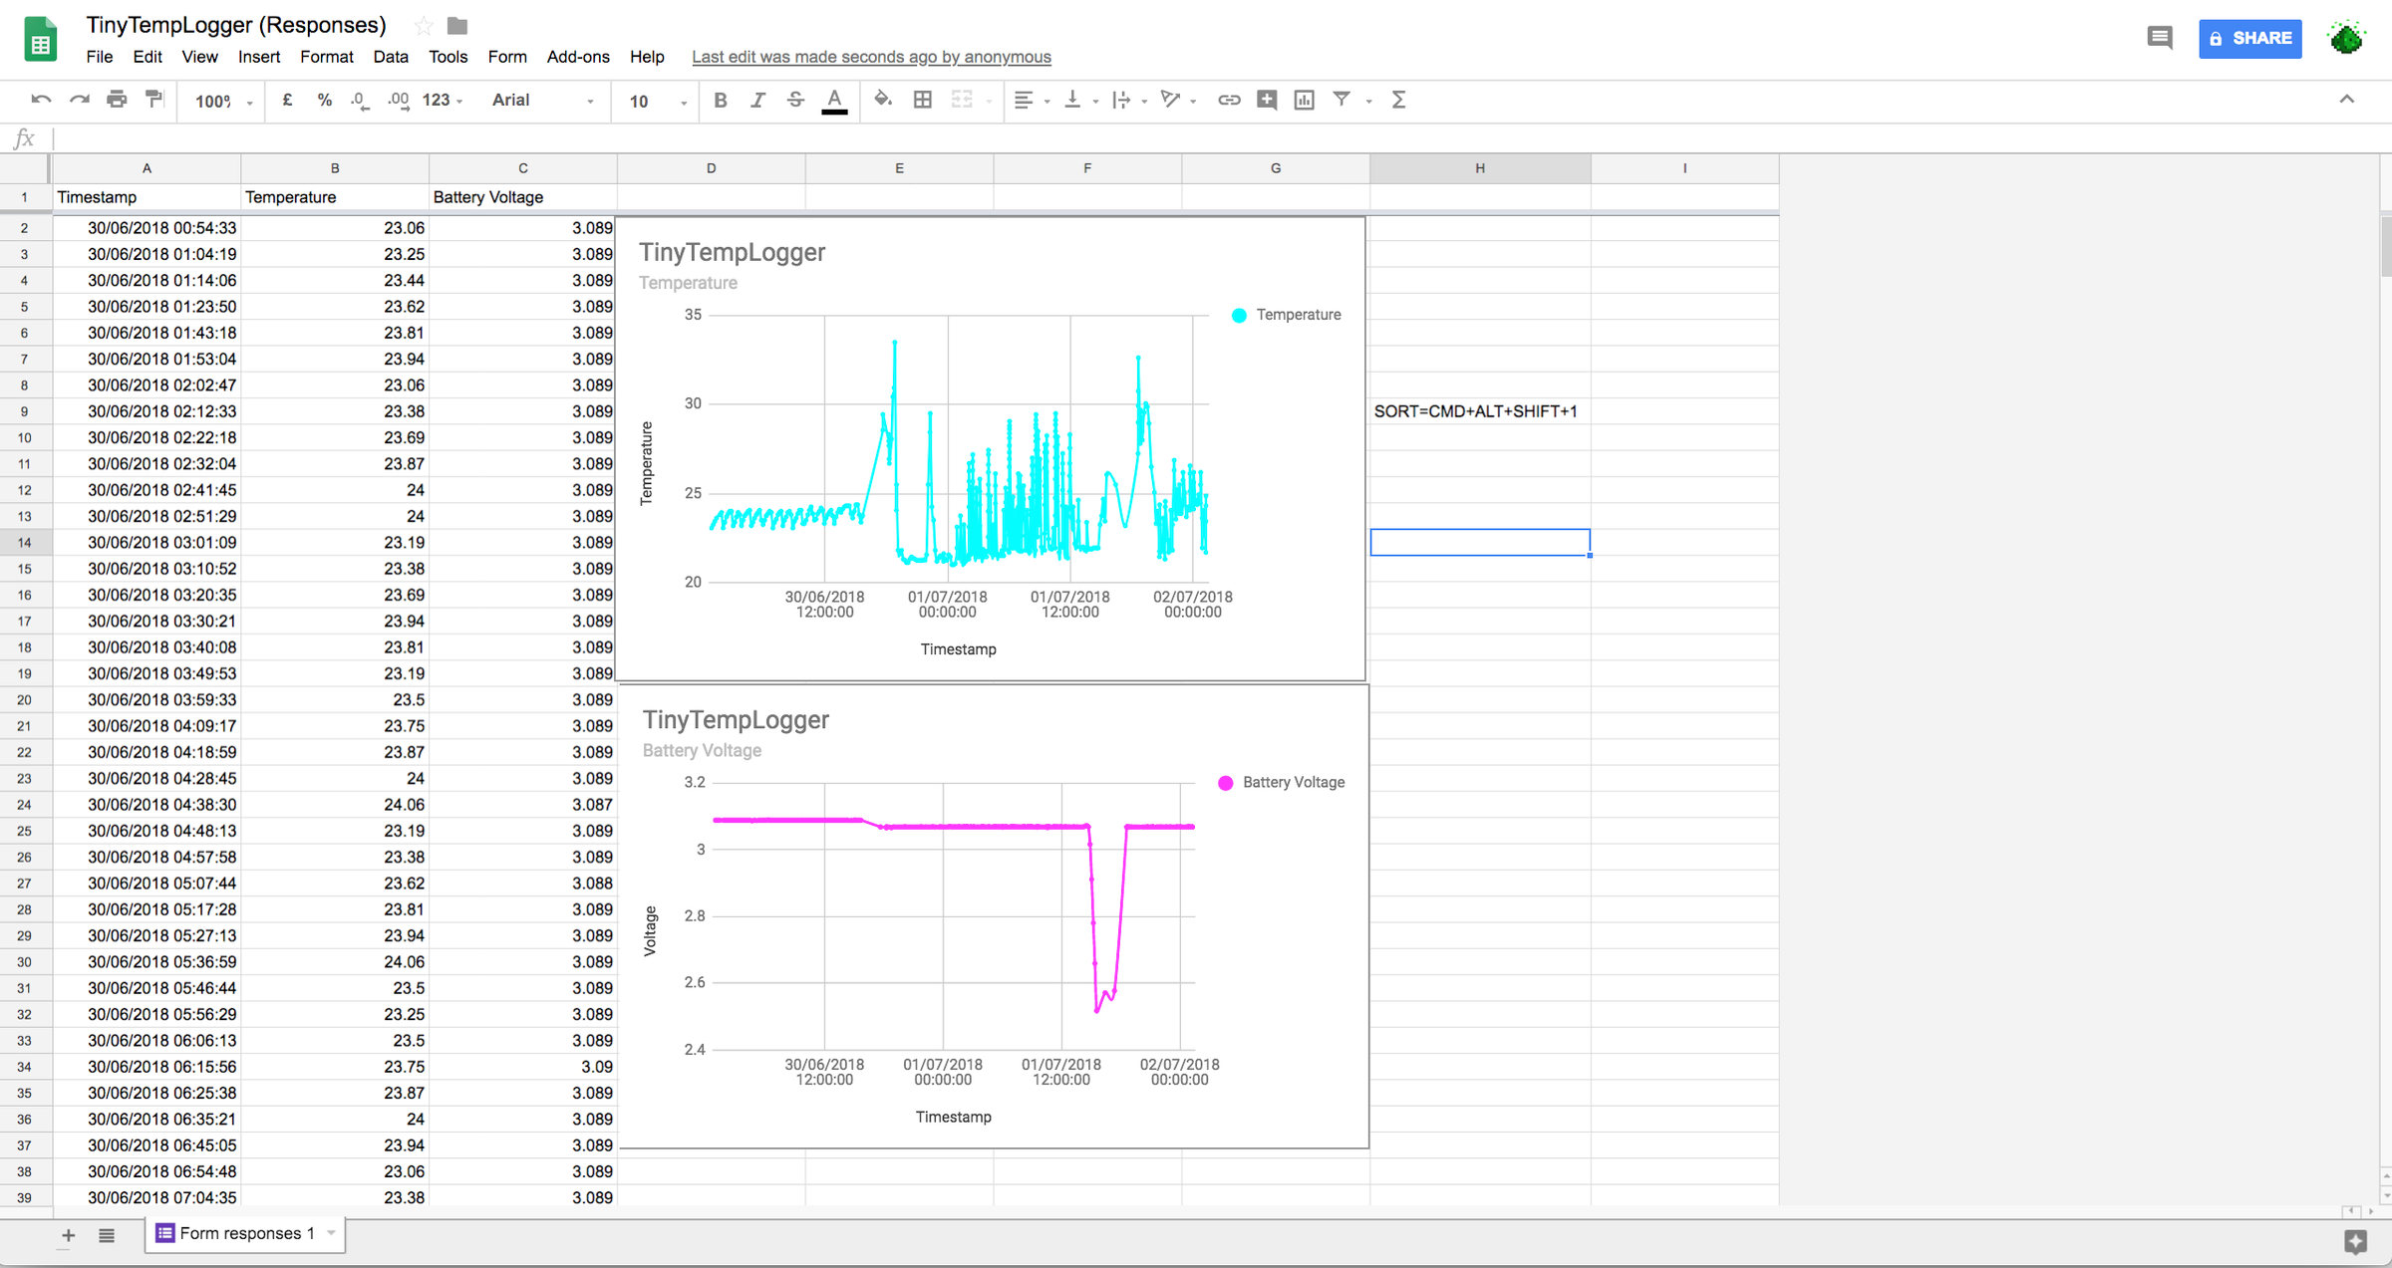The width and height of the screenshot is (2392, 1268).
Task: Click the Explore button
Action: click(2356, 1241)
